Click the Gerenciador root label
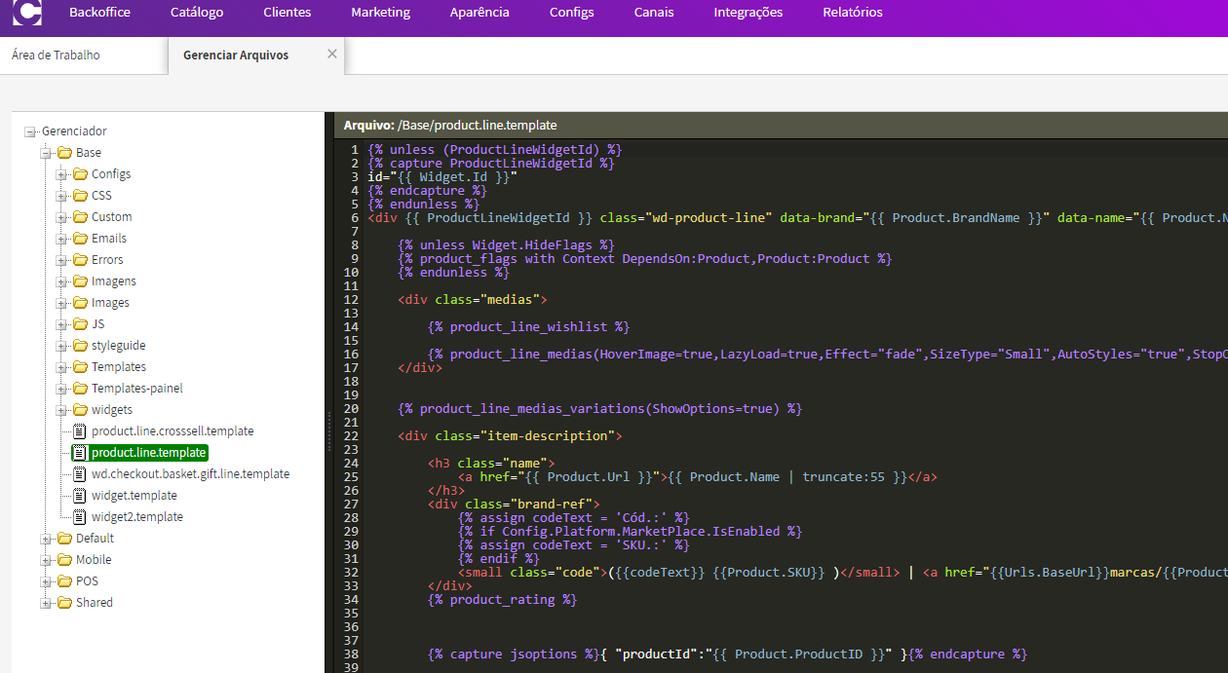The image size is (1228, 673). point(74,131)
